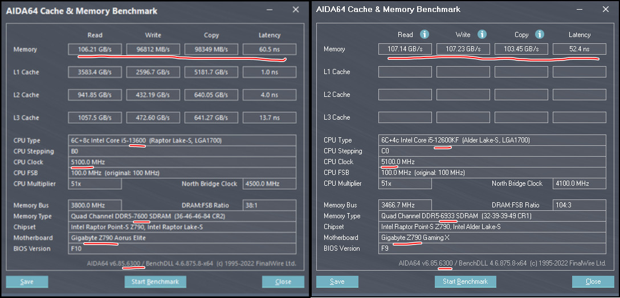Click Memory Bus 3800.0 MHz value
620x298 pixels.
pos(95,206)
